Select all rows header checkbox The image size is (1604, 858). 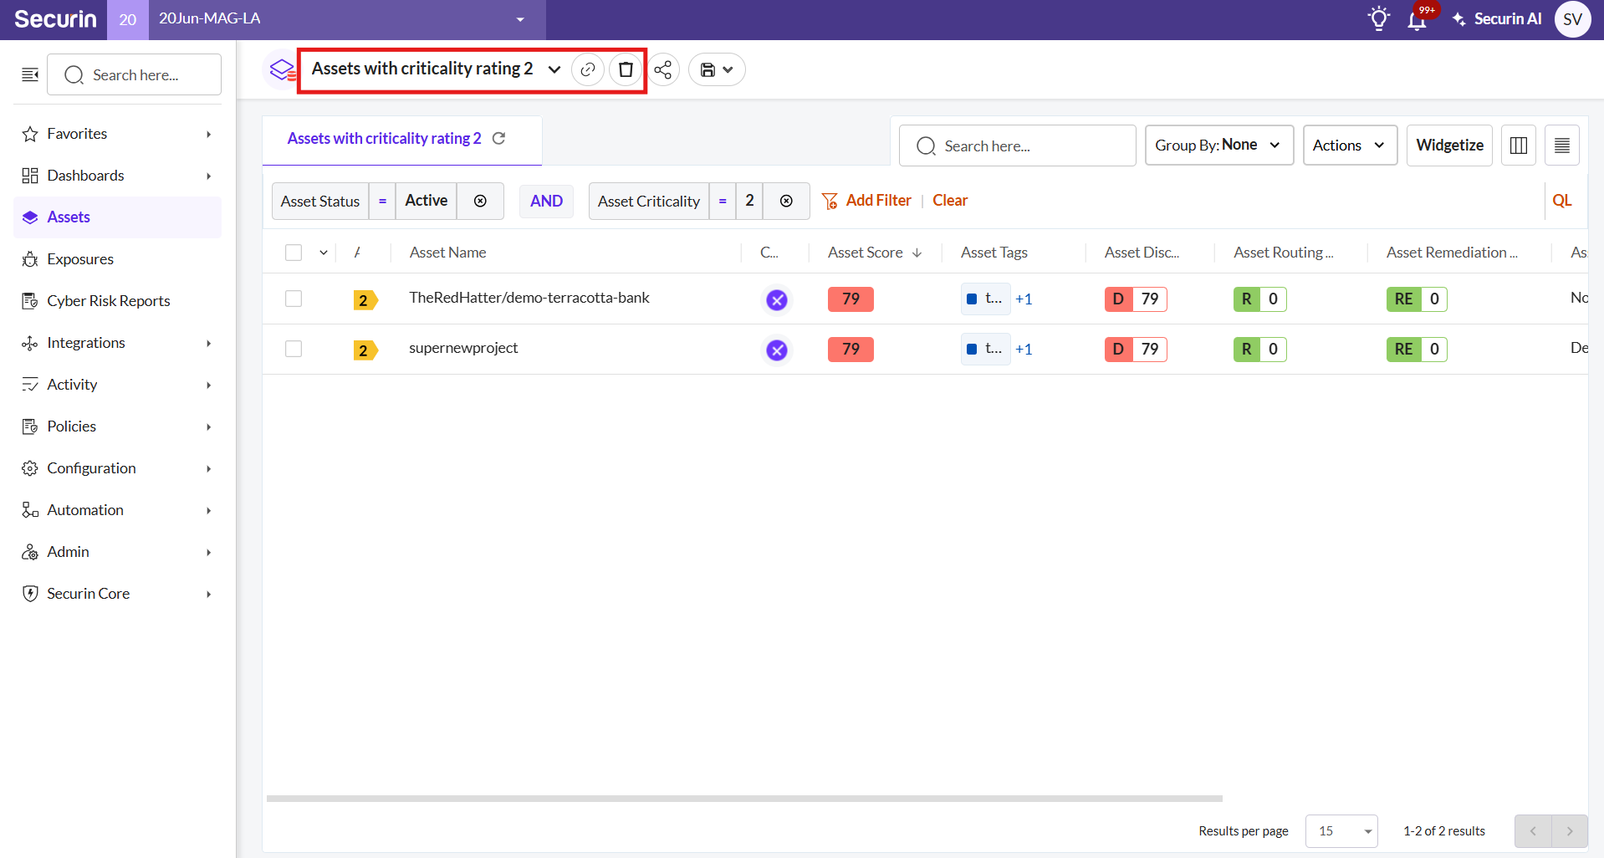[294, 253]
